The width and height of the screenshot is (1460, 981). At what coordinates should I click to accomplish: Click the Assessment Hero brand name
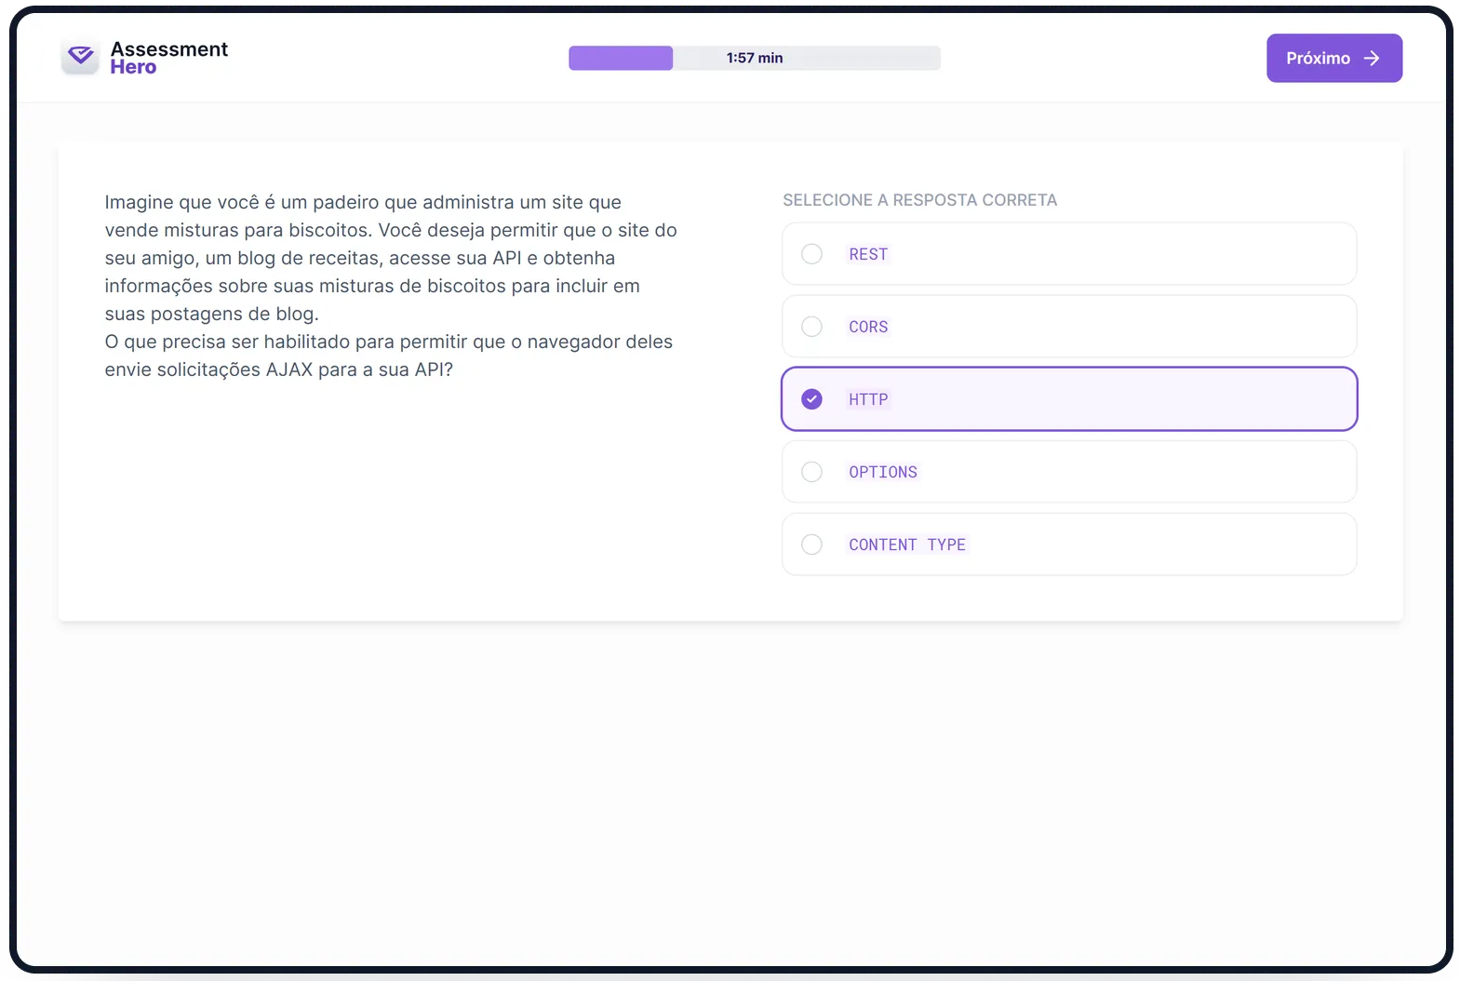point(168,58)
